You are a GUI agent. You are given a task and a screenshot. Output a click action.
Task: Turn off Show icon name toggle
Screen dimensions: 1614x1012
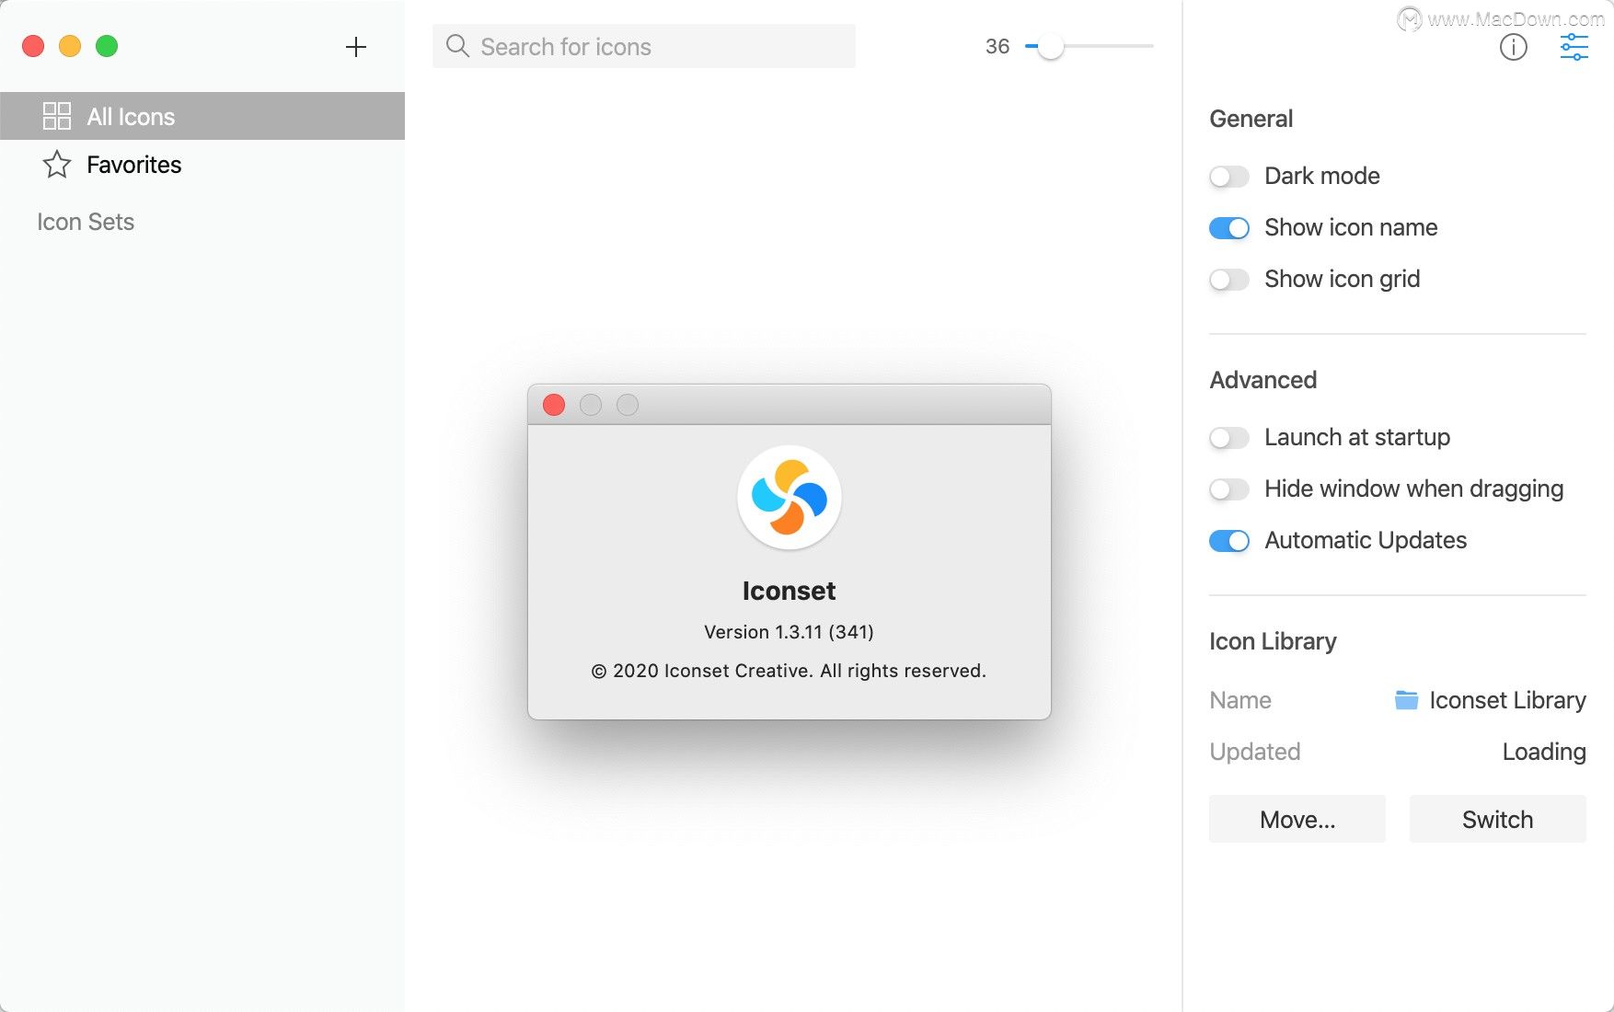tap(1229, 227)
